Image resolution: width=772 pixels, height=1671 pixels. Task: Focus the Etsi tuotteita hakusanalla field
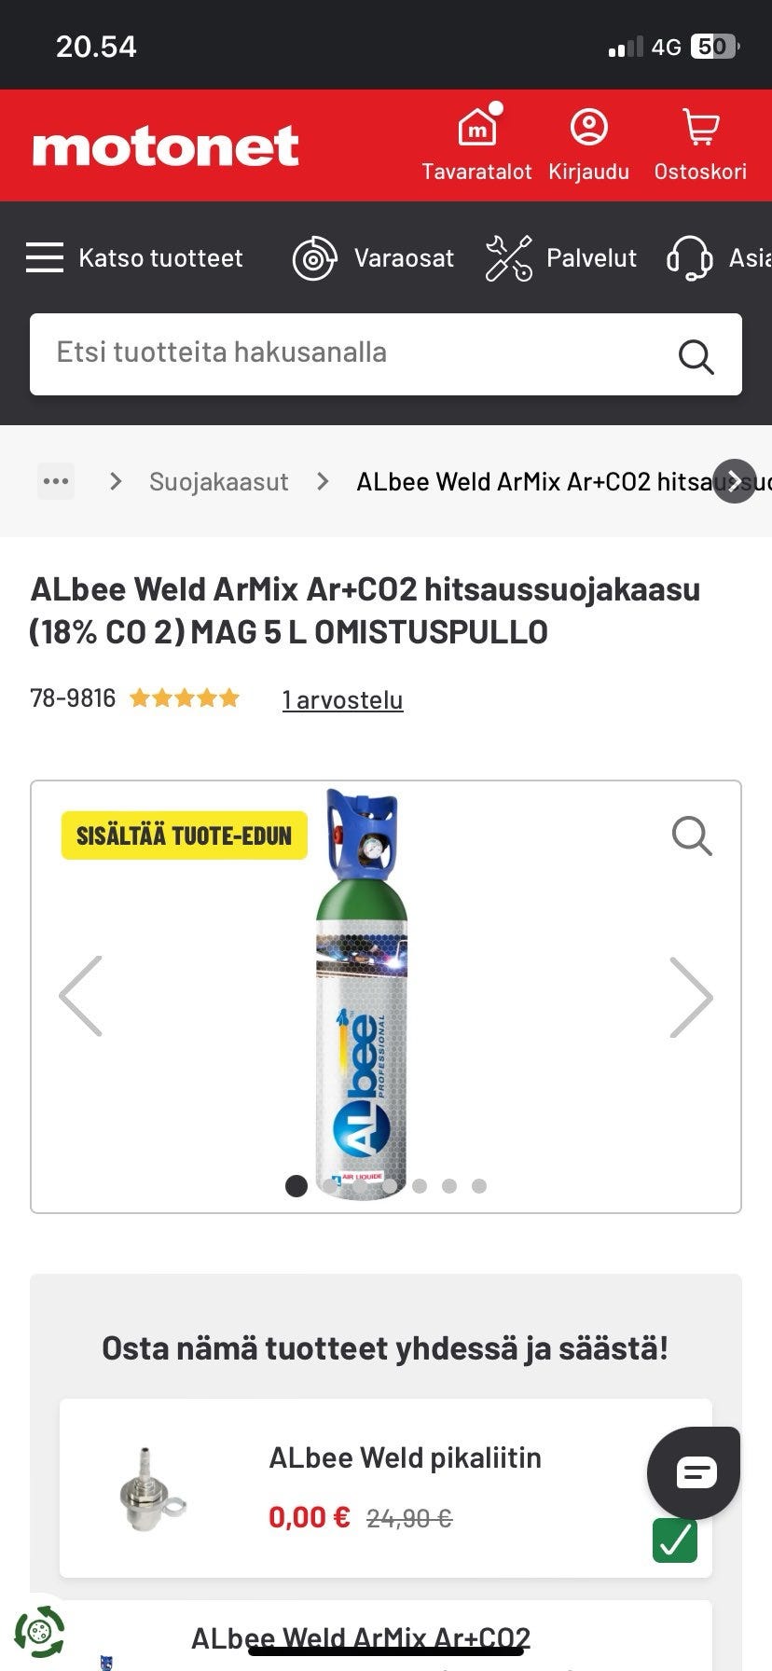coord(386,354)
